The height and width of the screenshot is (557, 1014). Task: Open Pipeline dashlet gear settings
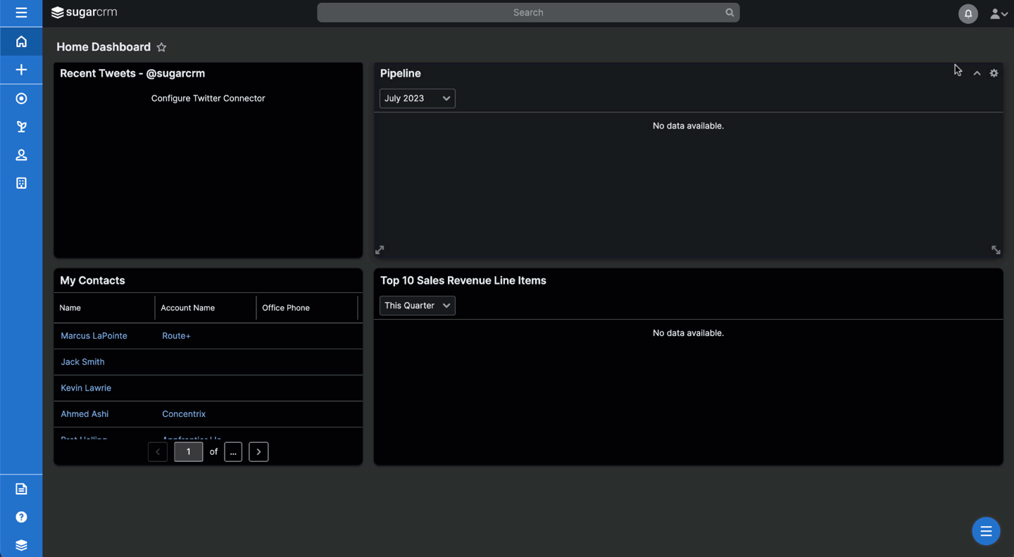point(994,73)
